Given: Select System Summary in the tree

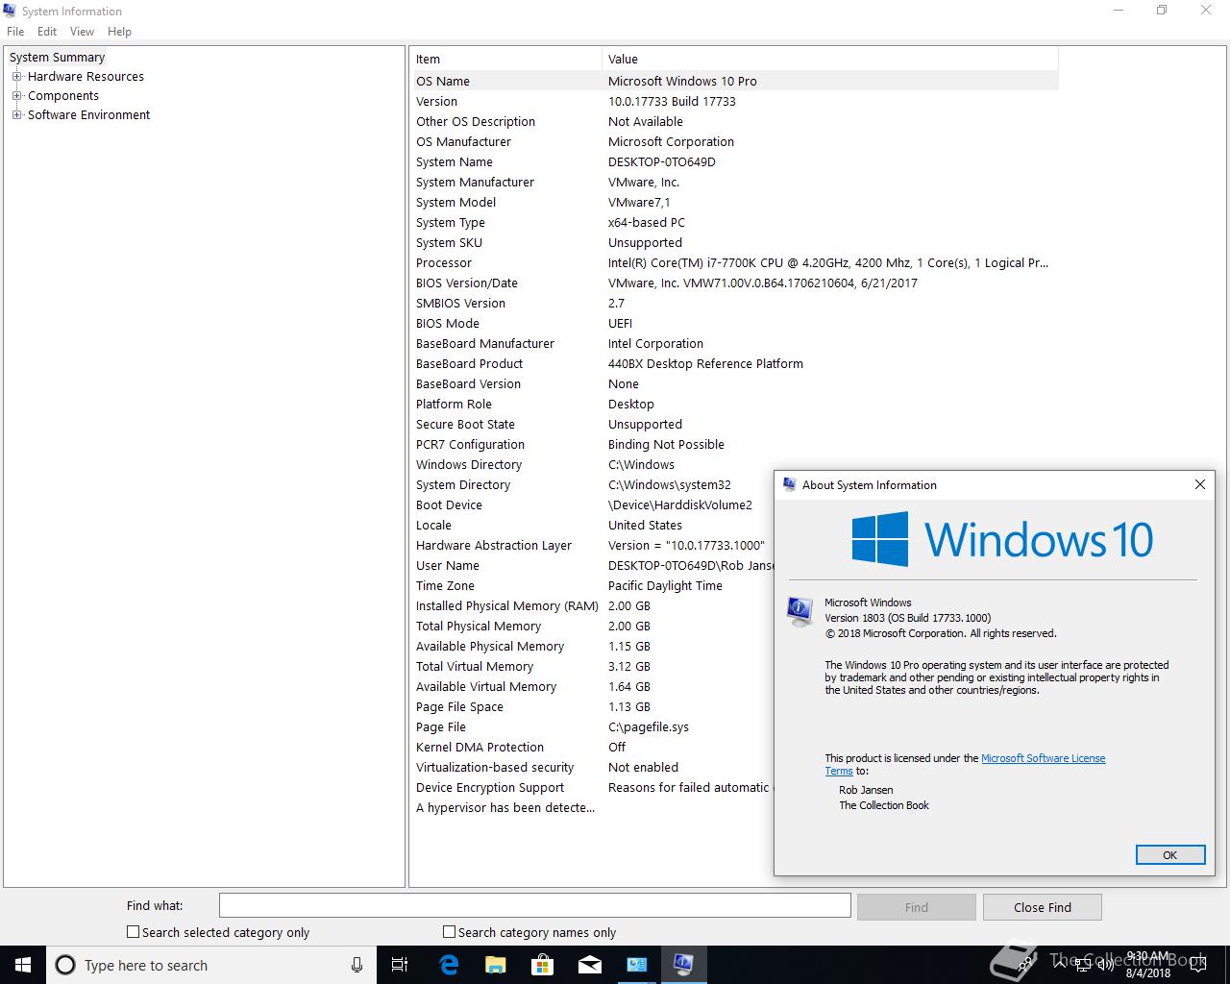Looking at the screenshot, I should (x=57, y=57).
